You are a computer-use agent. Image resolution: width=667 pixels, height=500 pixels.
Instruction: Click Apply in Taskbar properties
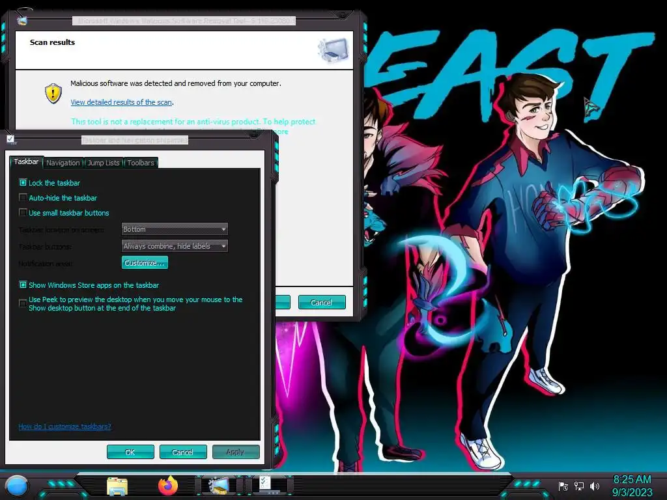click(x=236, y=452)
